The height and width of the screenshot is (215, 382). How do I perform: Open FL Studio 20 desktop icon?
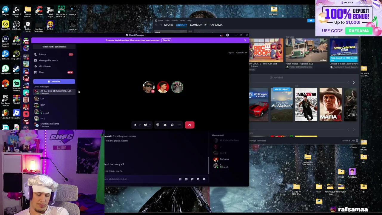pos(5,114)
